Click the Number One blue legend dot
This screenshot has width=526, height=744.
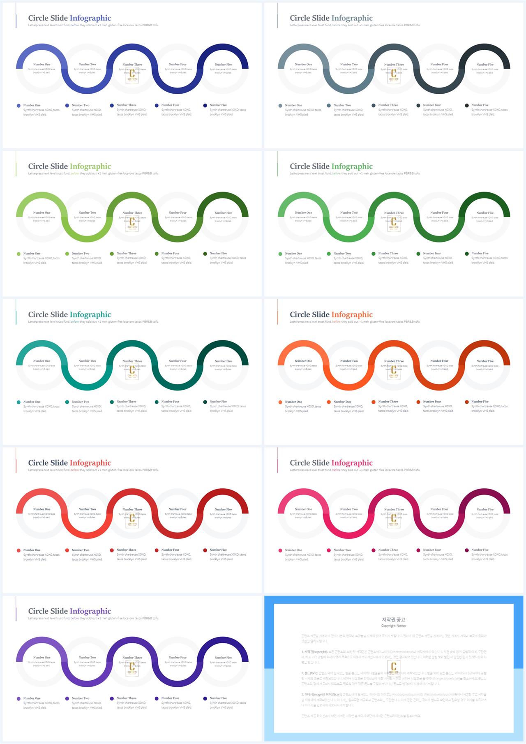[18, 106]
